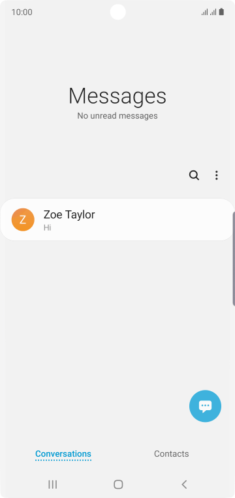Open the search magnifier icon
Viewport: 235px width, 498px height.
(x=194, y=176)
